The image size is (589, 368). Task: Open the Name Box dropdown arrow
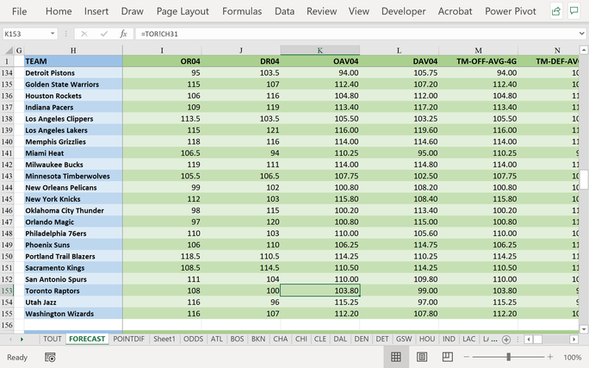[53, 34]
